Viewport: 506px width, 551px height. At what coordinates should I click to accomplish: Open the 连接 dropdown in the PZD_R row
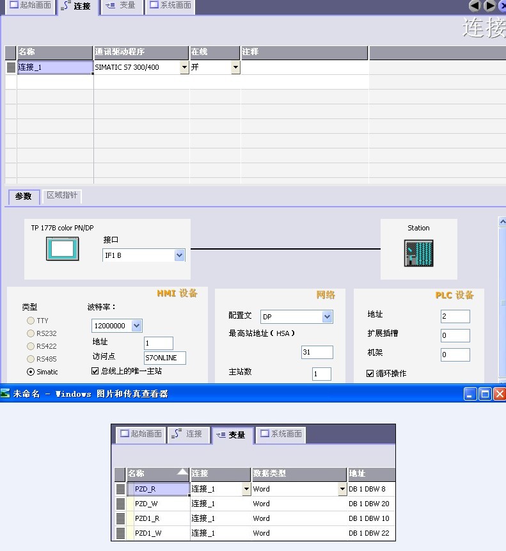[246, 489]
